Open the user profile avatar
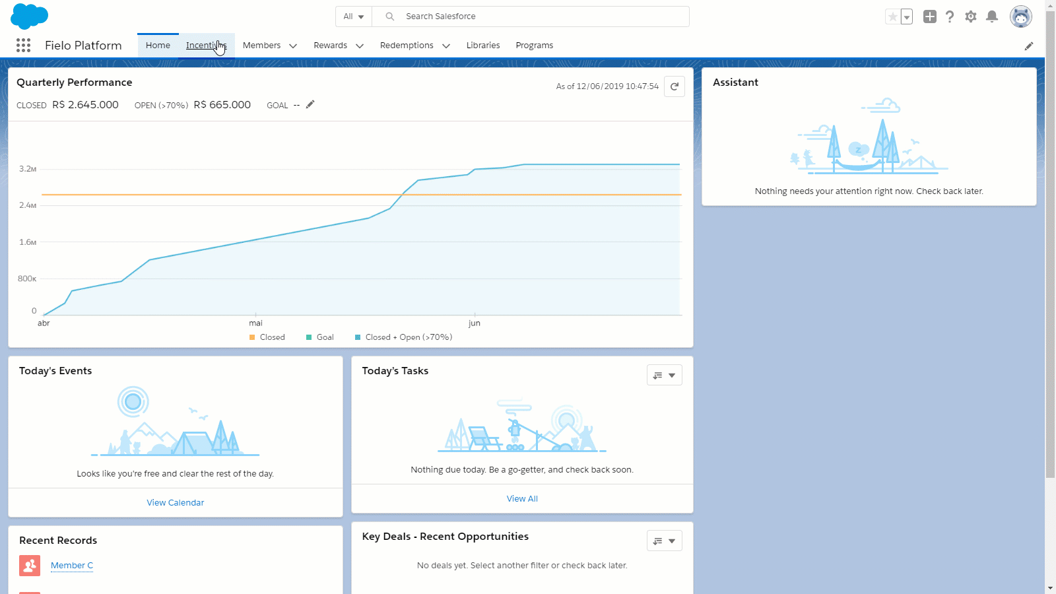The image size is (1056, 594). (x=1021, y=16)
